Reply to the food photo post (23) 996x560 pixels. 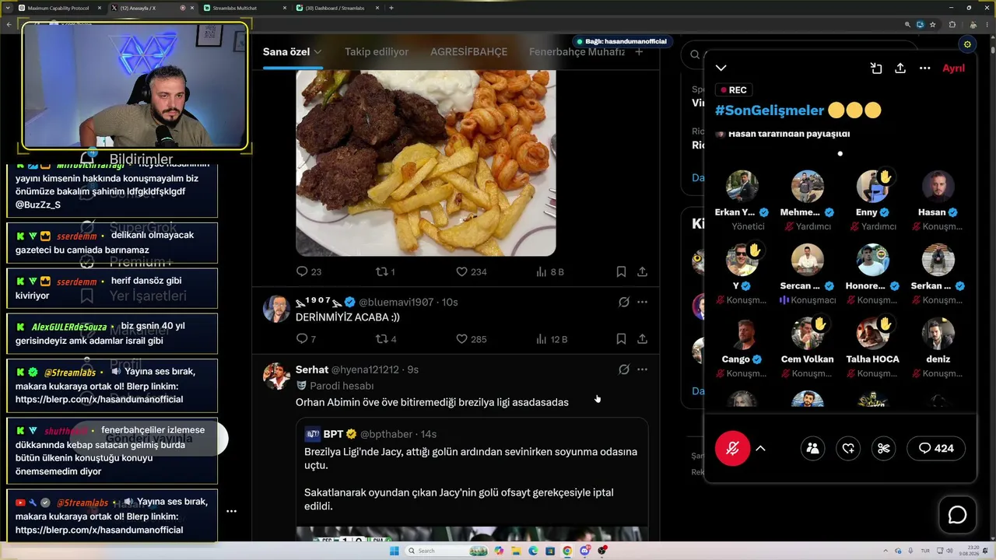coord(309,271)
